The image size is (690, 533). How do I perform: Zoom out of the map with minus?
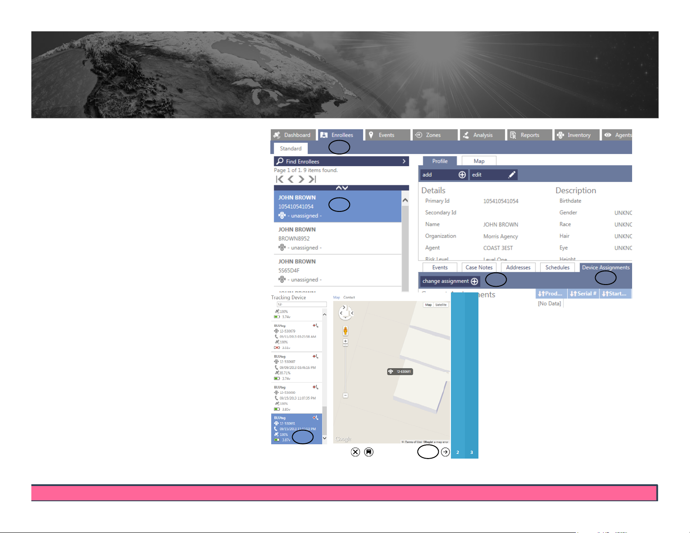pos(345,396)
